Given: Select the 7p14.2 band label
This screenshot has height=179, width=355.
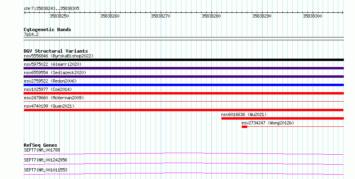Looking at the screenshot, I should tap(31, 34).
